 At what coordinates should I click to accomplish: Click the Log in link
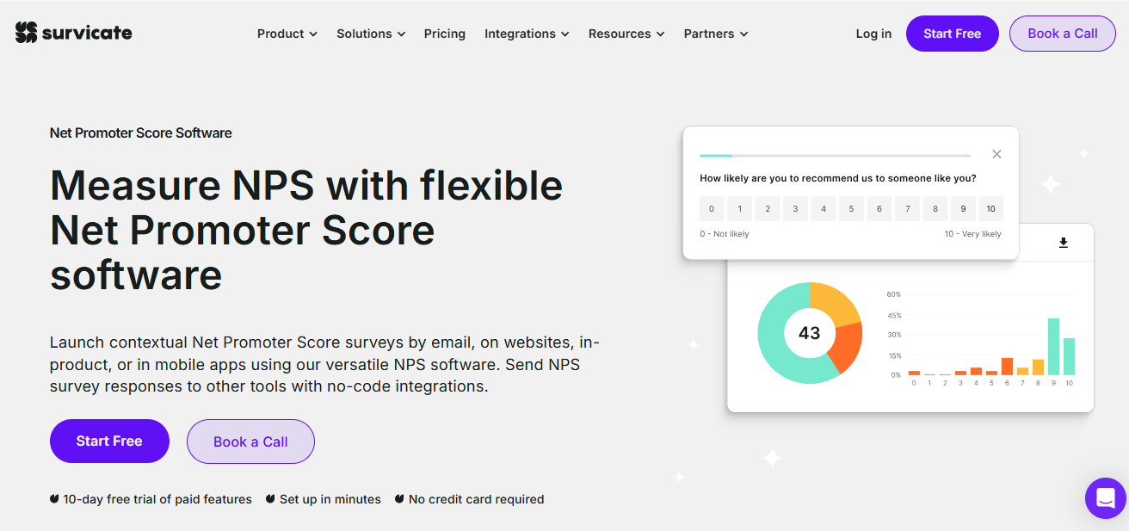tap(873, 34)
